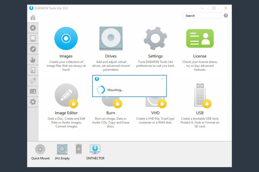Click the Mounting progress spinner
Image resolution: width=259 pixels, height=172 pixels.
tap(101, 90)
